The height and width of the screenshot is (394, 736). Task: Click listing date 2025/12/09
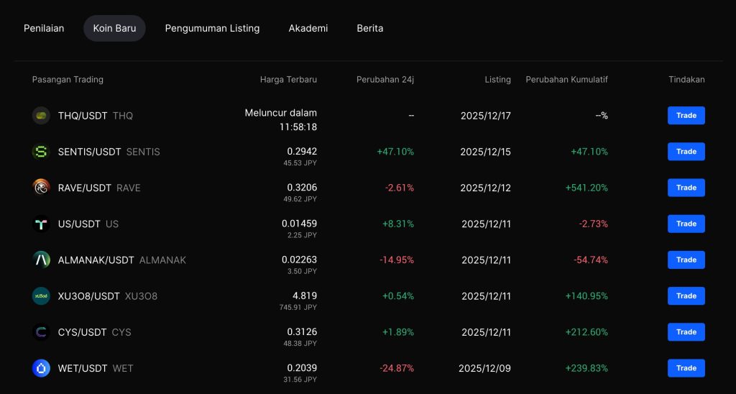(x=485, y=368)
